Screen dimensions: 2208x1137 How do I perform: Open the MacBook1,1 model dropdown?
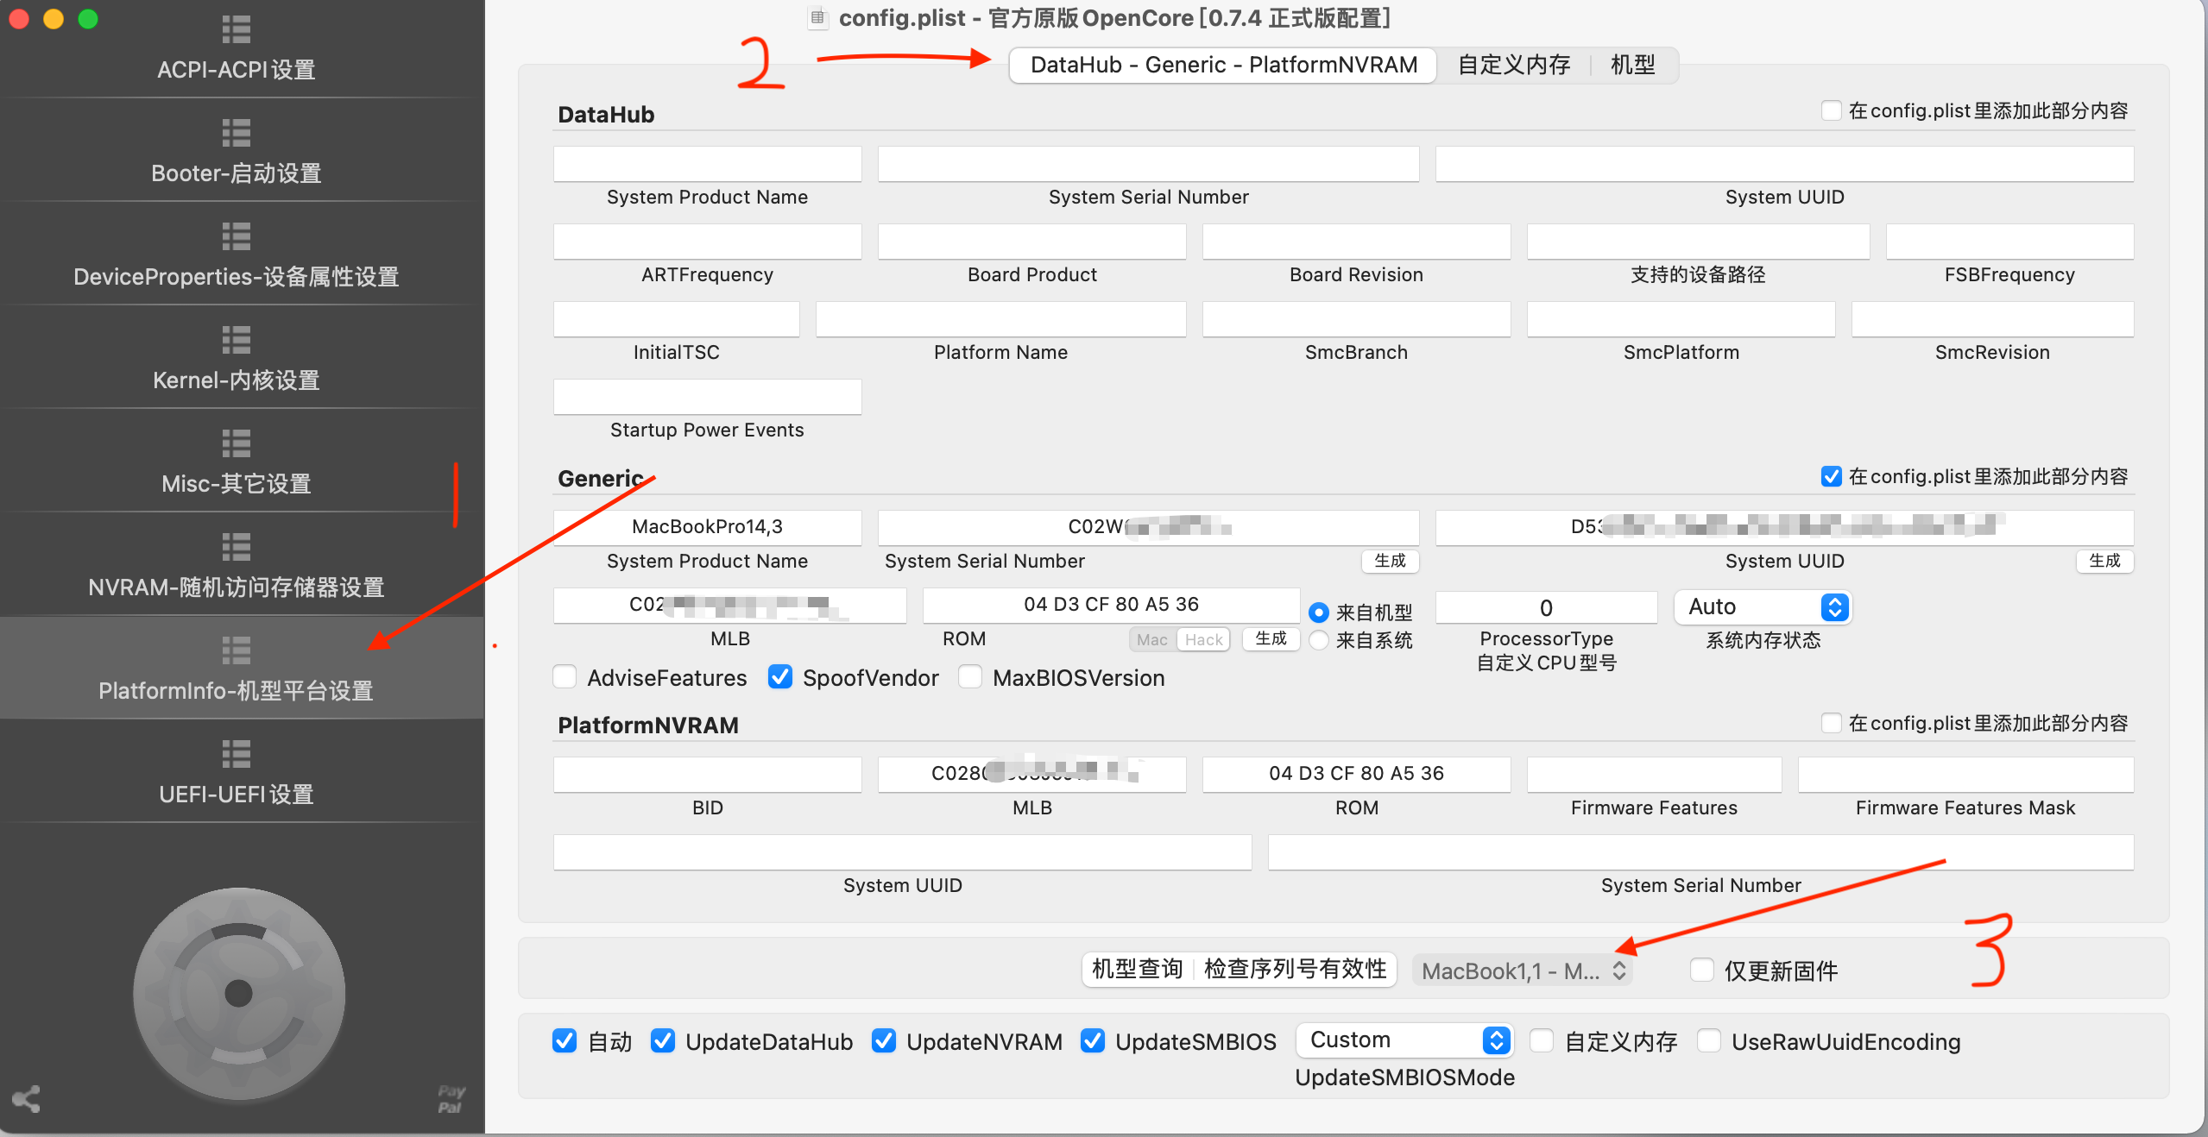[x=1523, y=971]
